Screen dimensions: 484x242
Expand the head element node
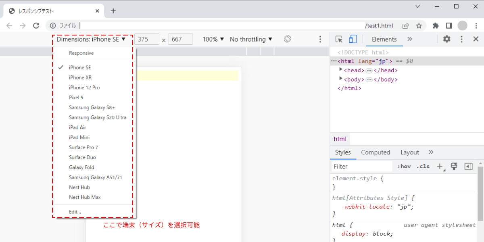click(341, 69)
